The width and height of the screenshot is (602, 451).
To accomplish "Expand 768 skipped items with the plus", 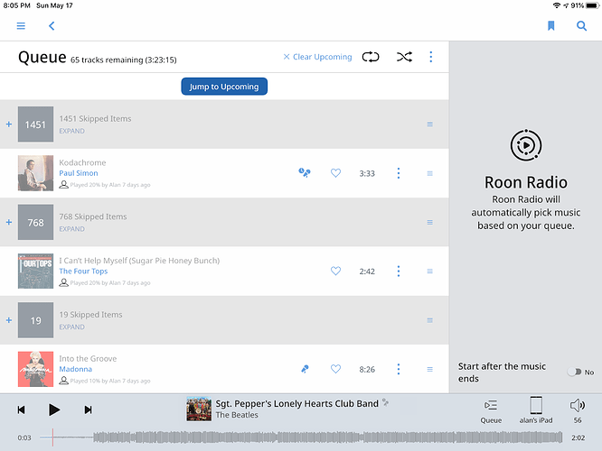I will coord(9,222).
